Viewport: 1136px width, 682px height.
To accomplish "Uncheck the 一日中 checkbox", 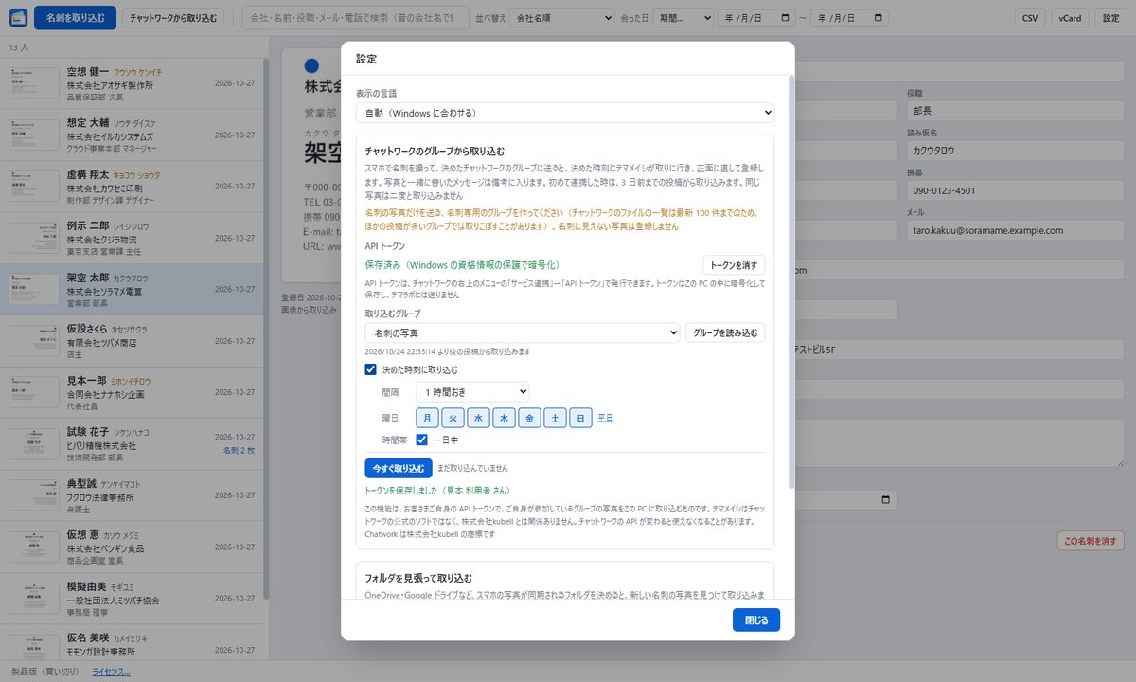I will pos(422,440).
